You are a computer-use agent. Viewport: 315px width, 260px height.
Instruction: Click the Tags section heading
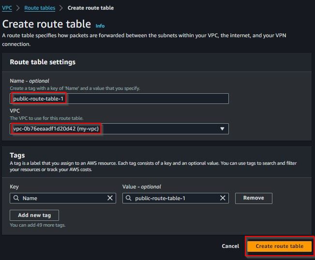17,155
